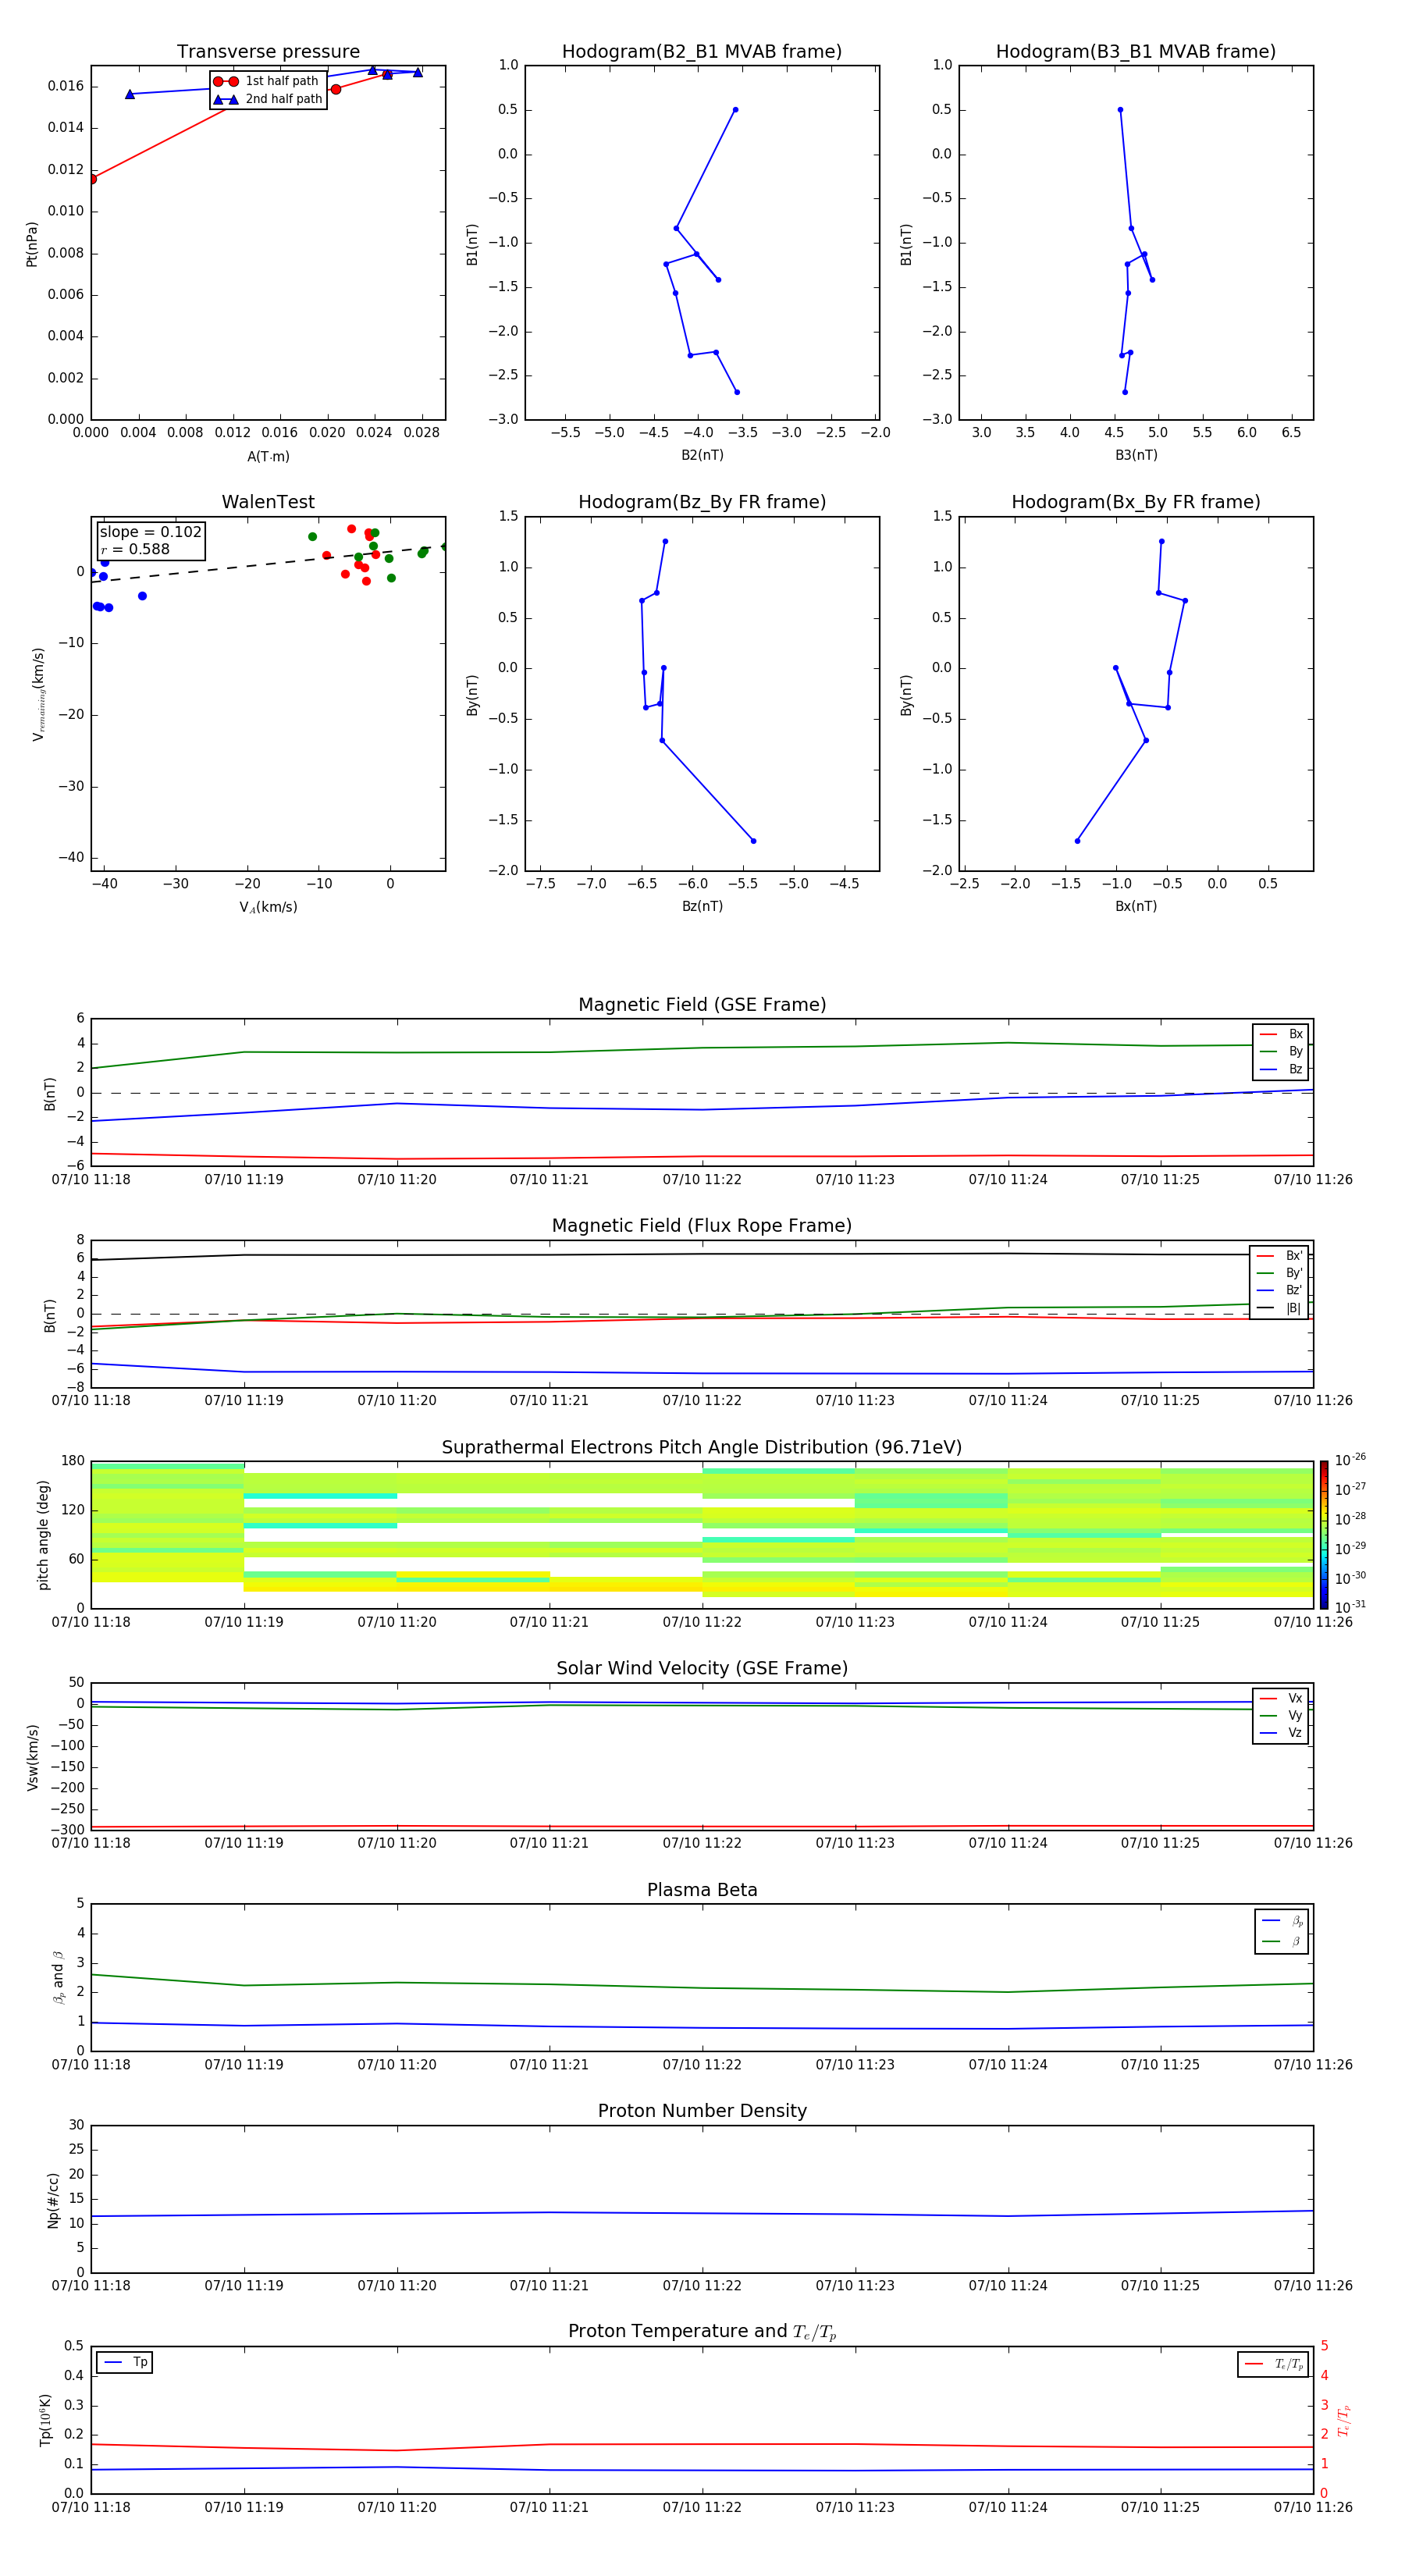Image resolution: width=1405 pixels, height=2576 pixels.
Task: Click the 'B3(nT)' x-axis label
Action: 1136,455
